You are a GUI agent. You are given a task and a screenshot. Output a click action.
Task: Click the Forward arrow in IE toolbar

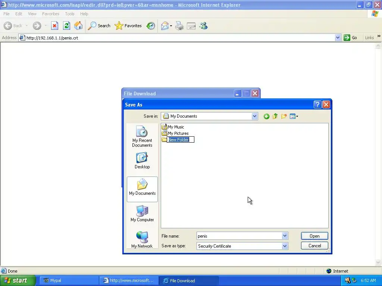click(x=37, y=26)
